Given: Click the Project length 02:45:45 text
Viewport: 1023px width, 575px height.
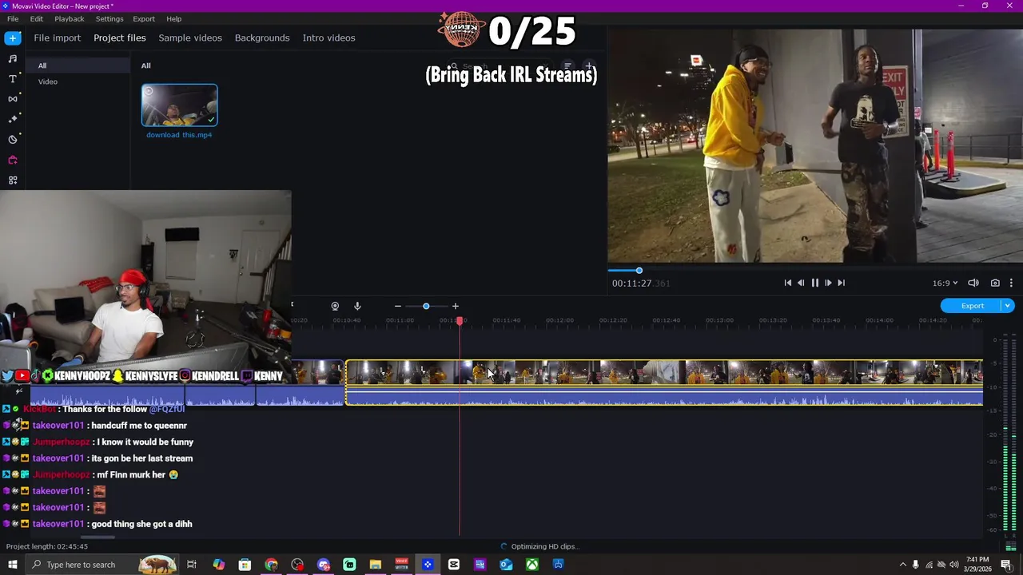Looking at the screenshot, I should click(x=47, y=546).
